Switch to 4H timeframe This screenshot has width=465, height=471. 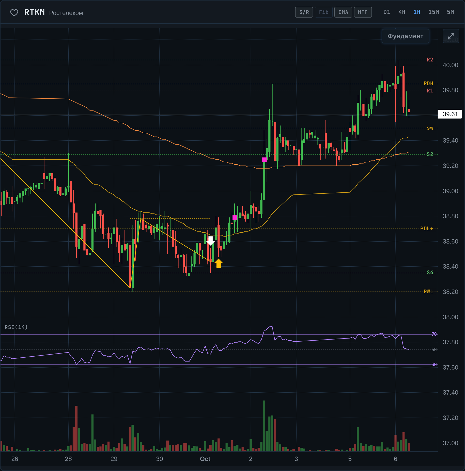pos(402,12)
